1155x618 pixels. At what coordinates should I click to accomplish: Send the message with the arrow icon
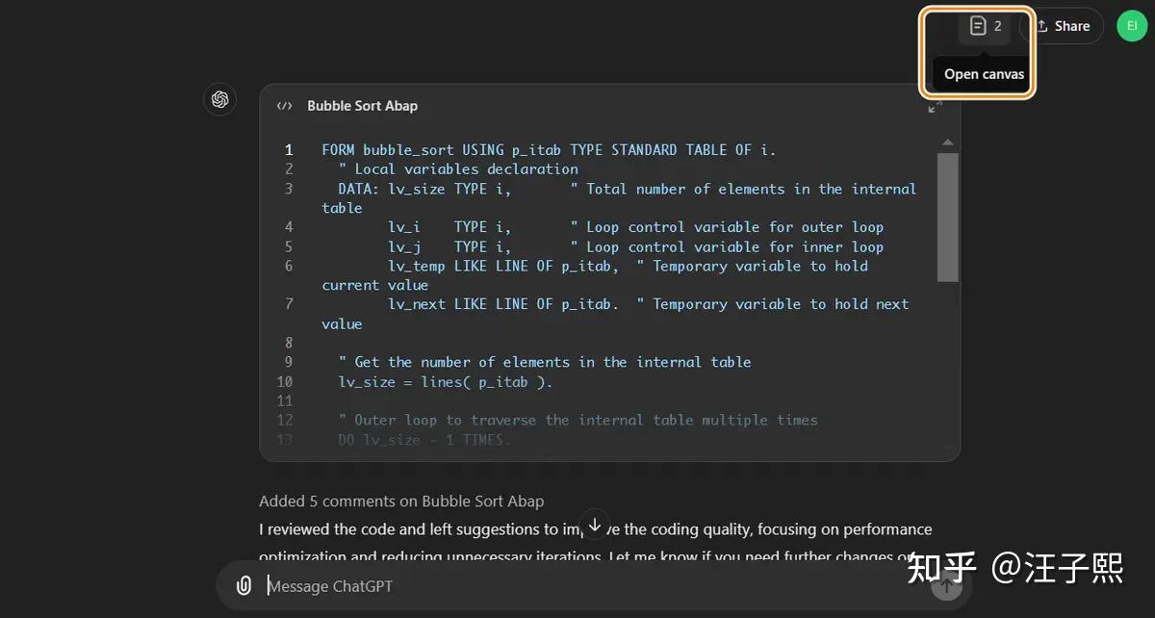[x=946, y=584]
